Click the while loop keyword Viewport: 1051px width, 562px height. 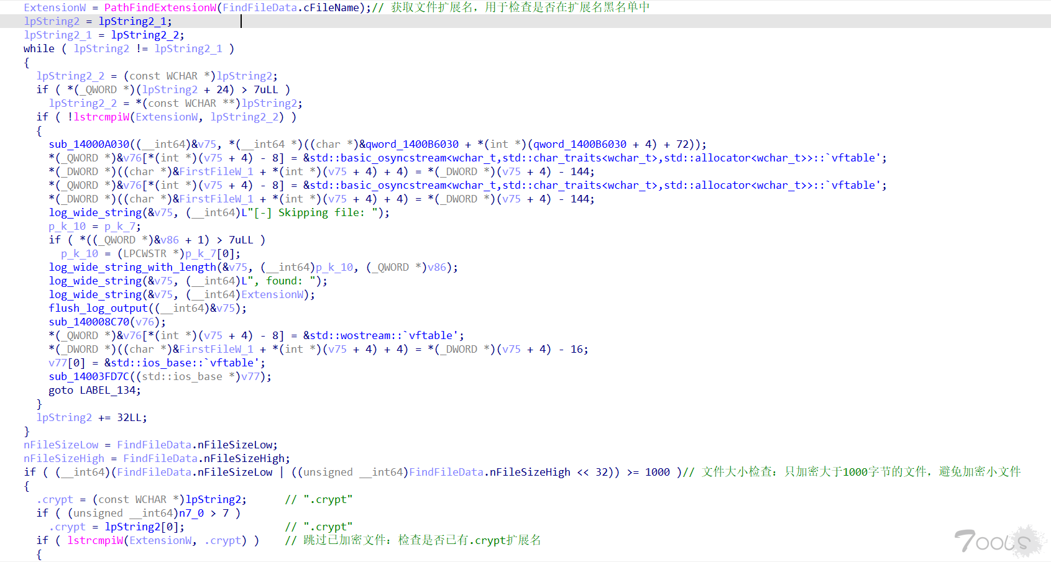(39, 48)
